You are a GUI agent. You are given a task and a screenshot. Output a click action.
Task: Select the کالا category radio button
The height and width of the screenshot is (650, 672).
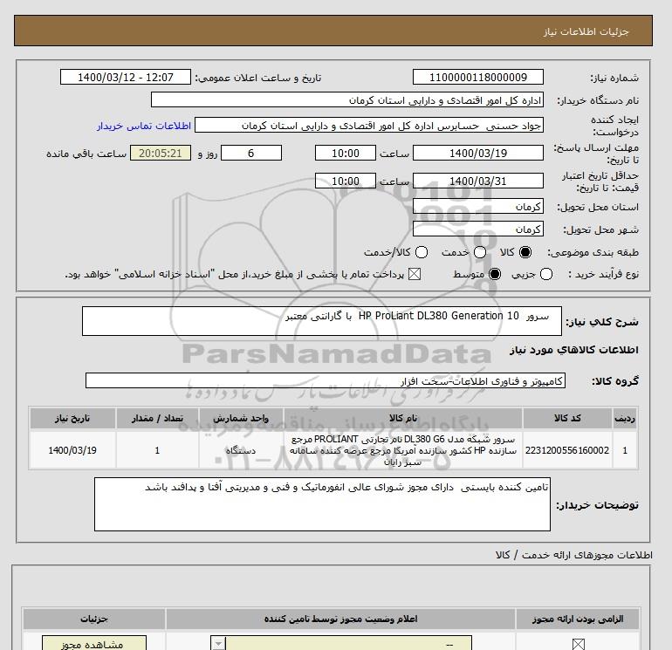pyautogui.click(x=525, y=252)
